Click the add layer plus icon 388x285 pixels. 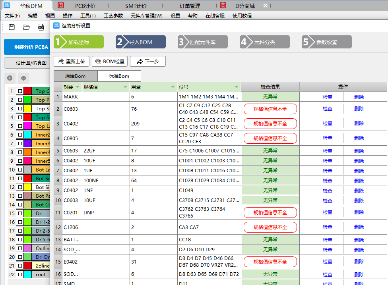pos(10,78)
